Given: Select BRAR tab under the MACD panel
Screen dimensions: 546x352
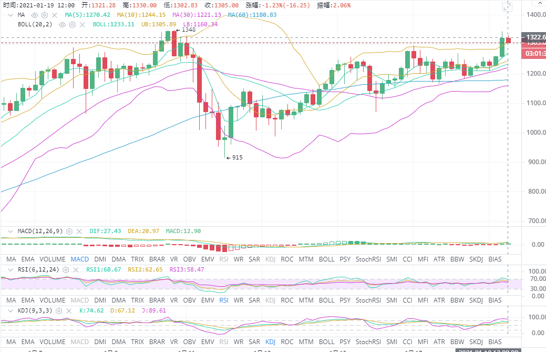Looking at the screenshot, I should pyautogui.click(x=157, y=259).
